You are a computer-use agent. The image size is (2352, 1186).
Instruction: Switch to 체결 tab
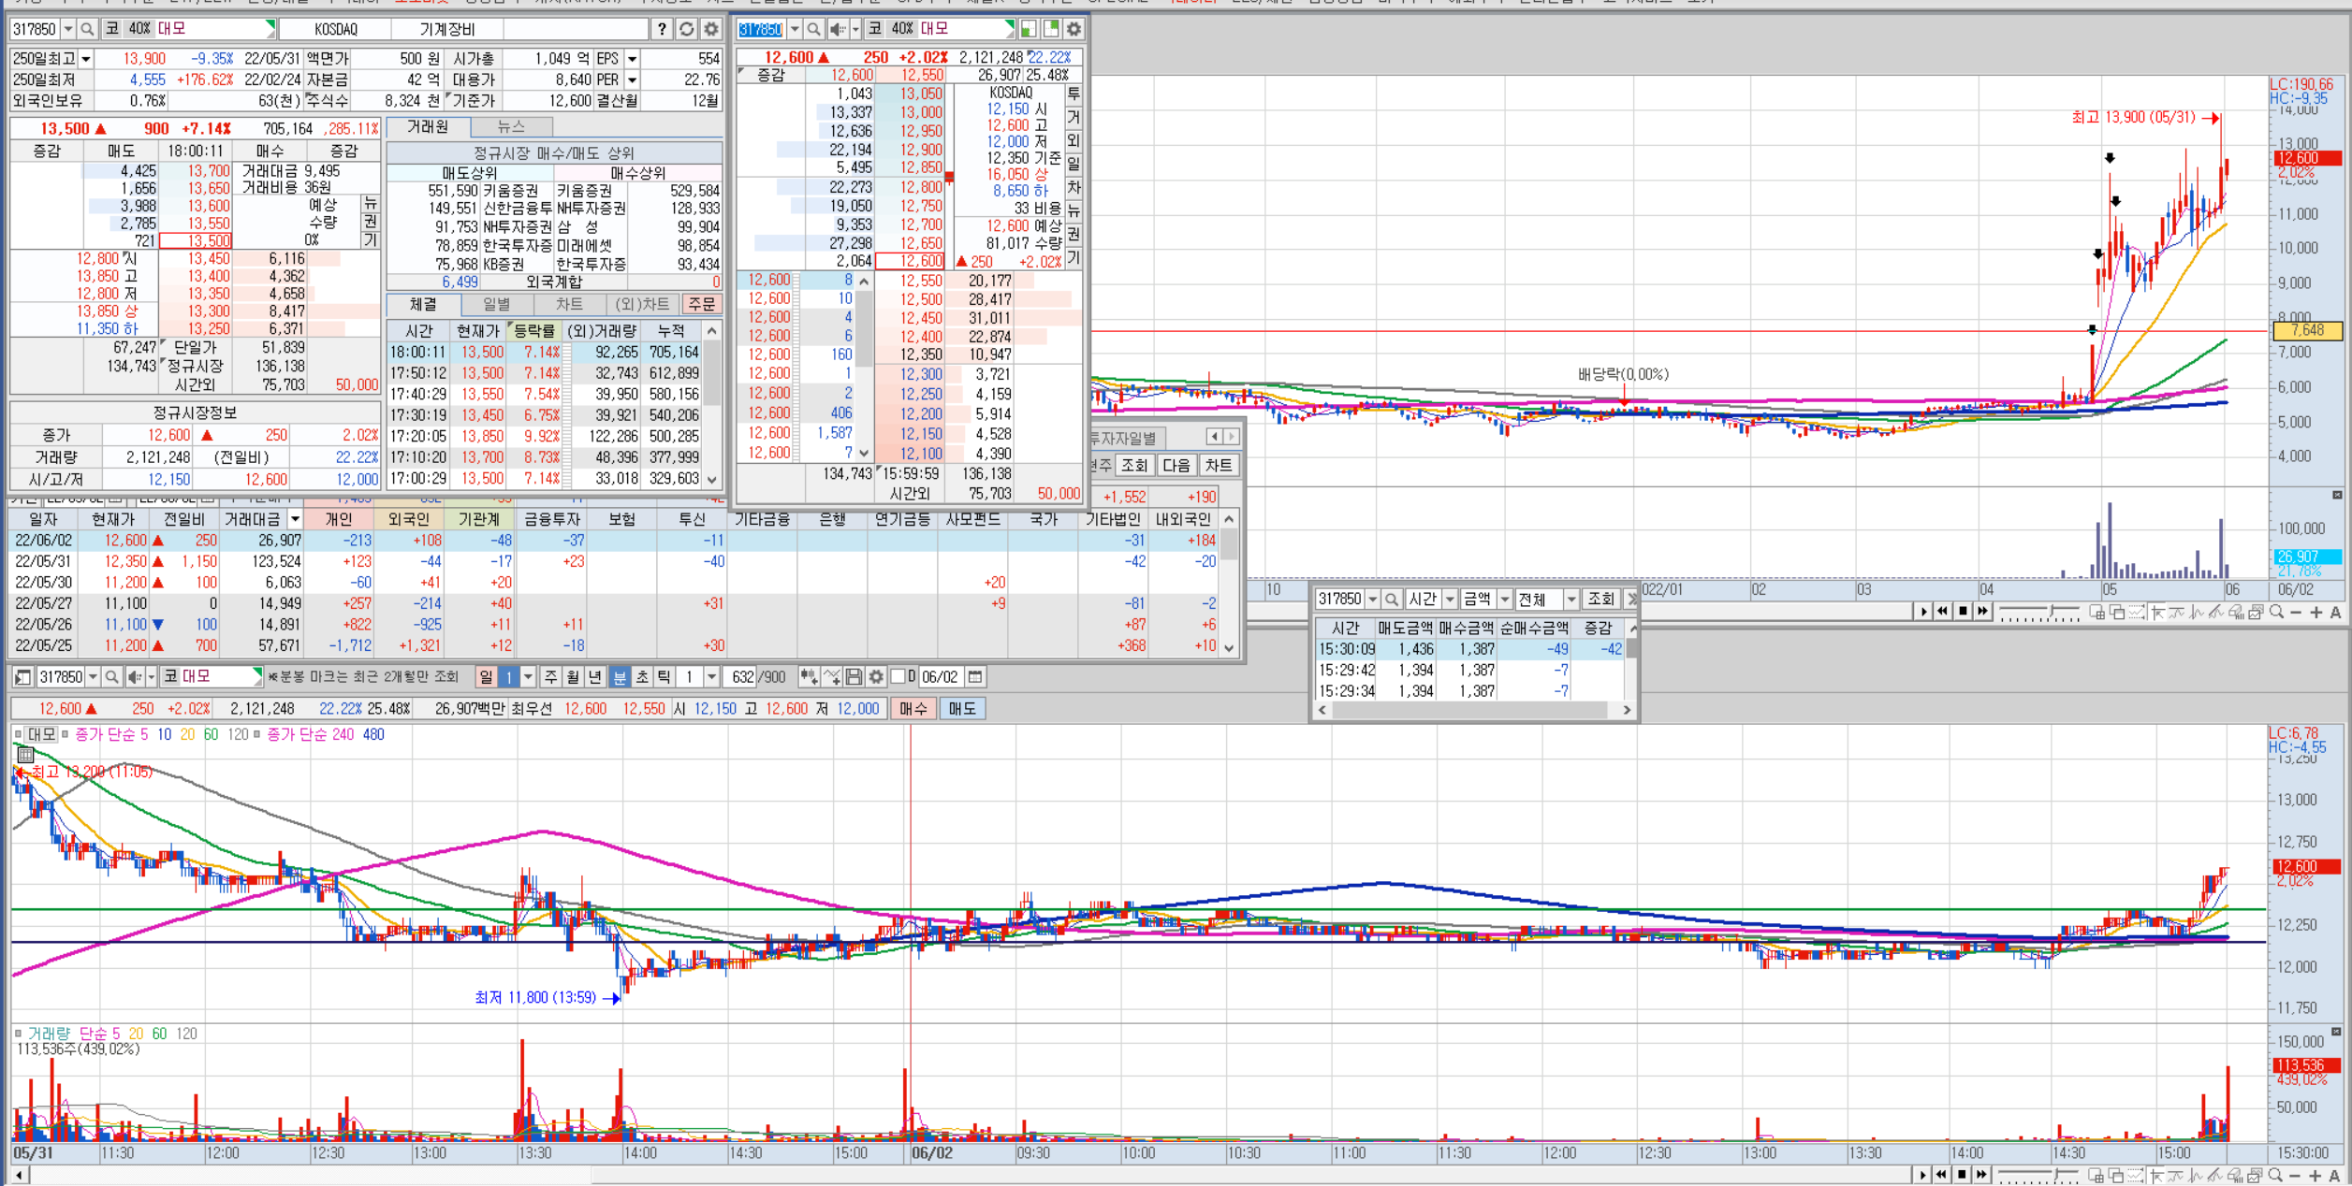click(x=423, y=304)
